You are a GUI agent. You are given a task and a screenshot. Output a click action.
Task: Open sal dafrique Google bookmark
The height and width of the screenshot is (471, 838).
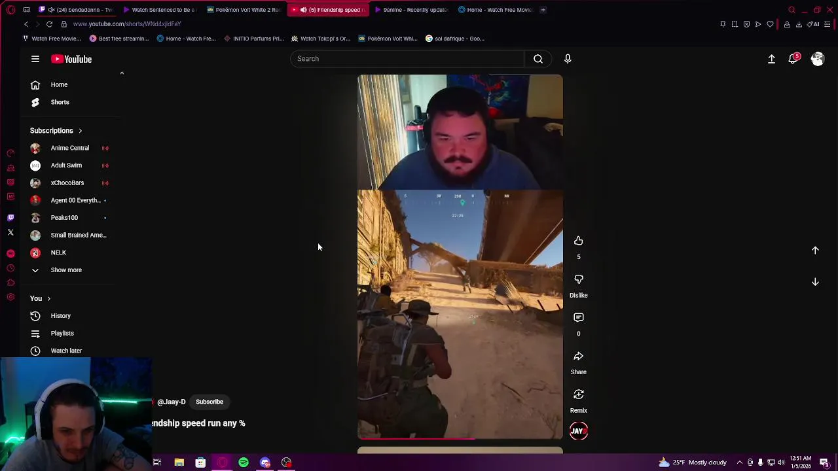[455, 39]
